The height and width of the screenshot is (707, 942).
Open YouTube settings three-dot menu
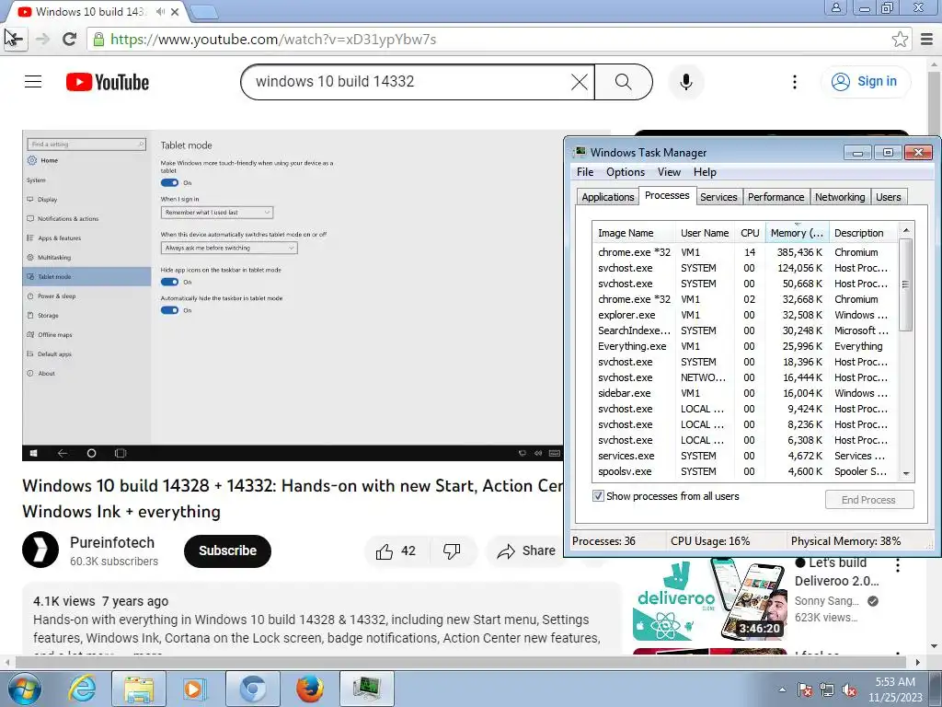click(x=794, y=82)
